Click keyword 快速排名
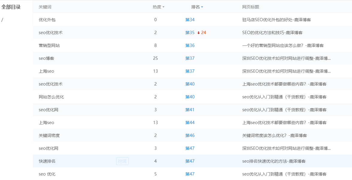Image resolution: width=352 pixels, height=180 pixels. coord(47,161)
